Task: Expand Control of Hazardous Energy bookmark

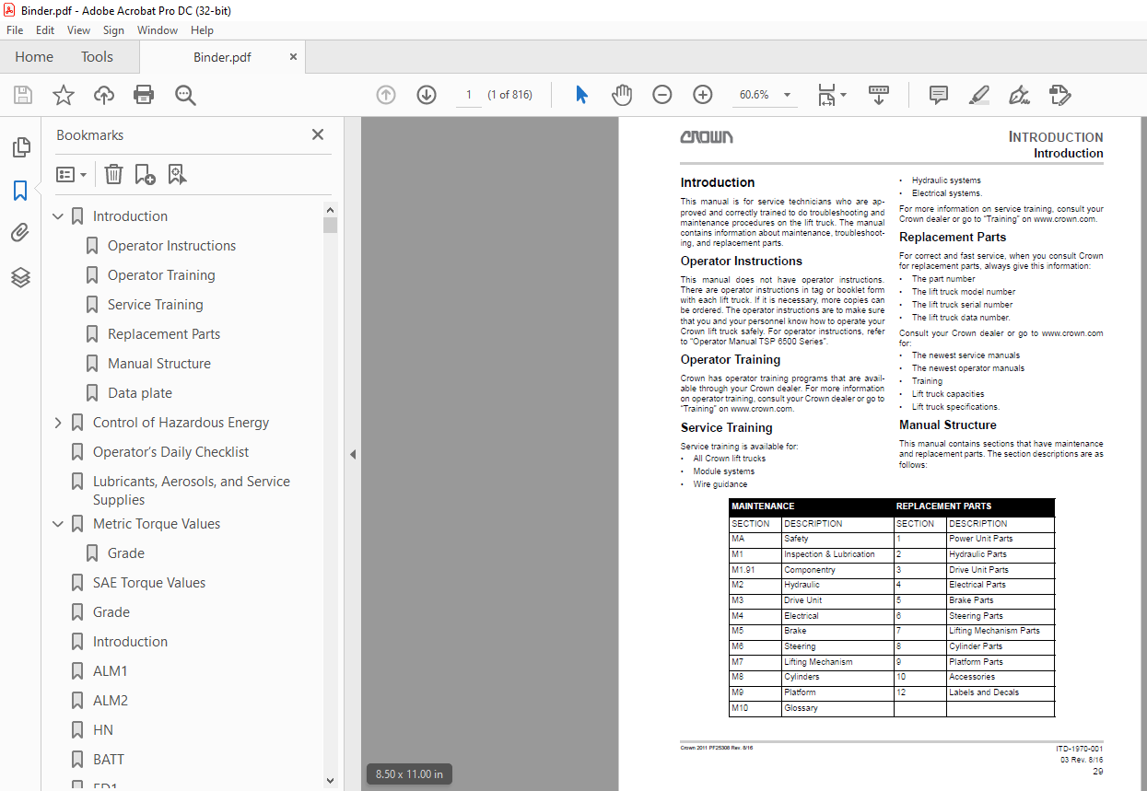Action: coord(58,423)
